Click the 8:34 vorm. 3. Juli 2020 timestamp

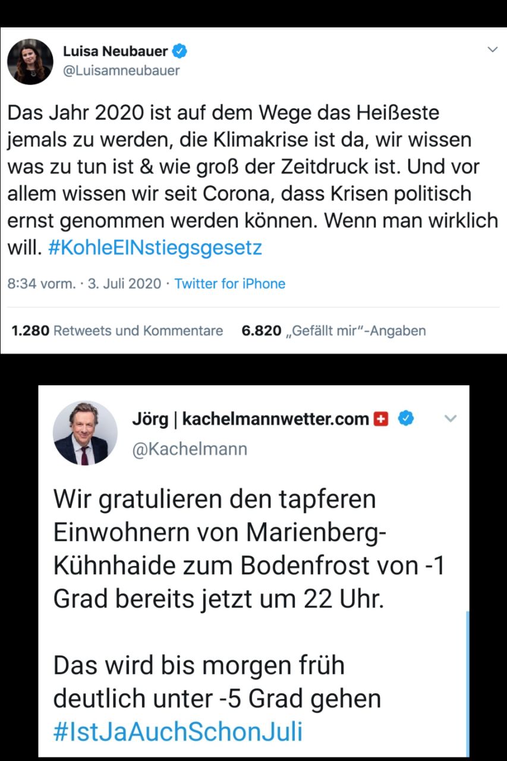point(84,284)
